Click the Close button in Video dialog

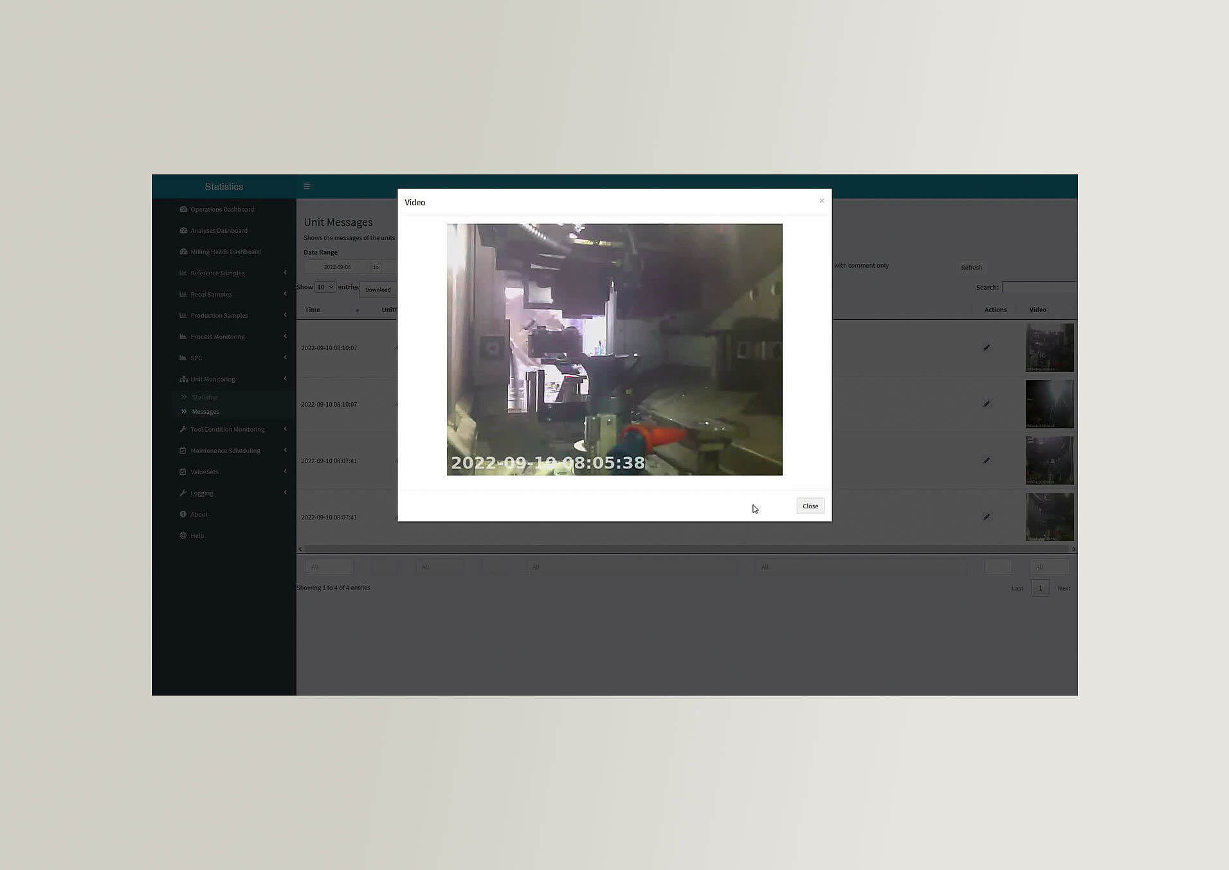click(810, 506)
